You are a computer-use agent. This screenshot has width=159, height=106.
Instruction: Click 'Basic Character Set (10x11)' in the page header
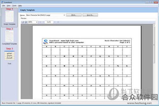pos(117,41)
